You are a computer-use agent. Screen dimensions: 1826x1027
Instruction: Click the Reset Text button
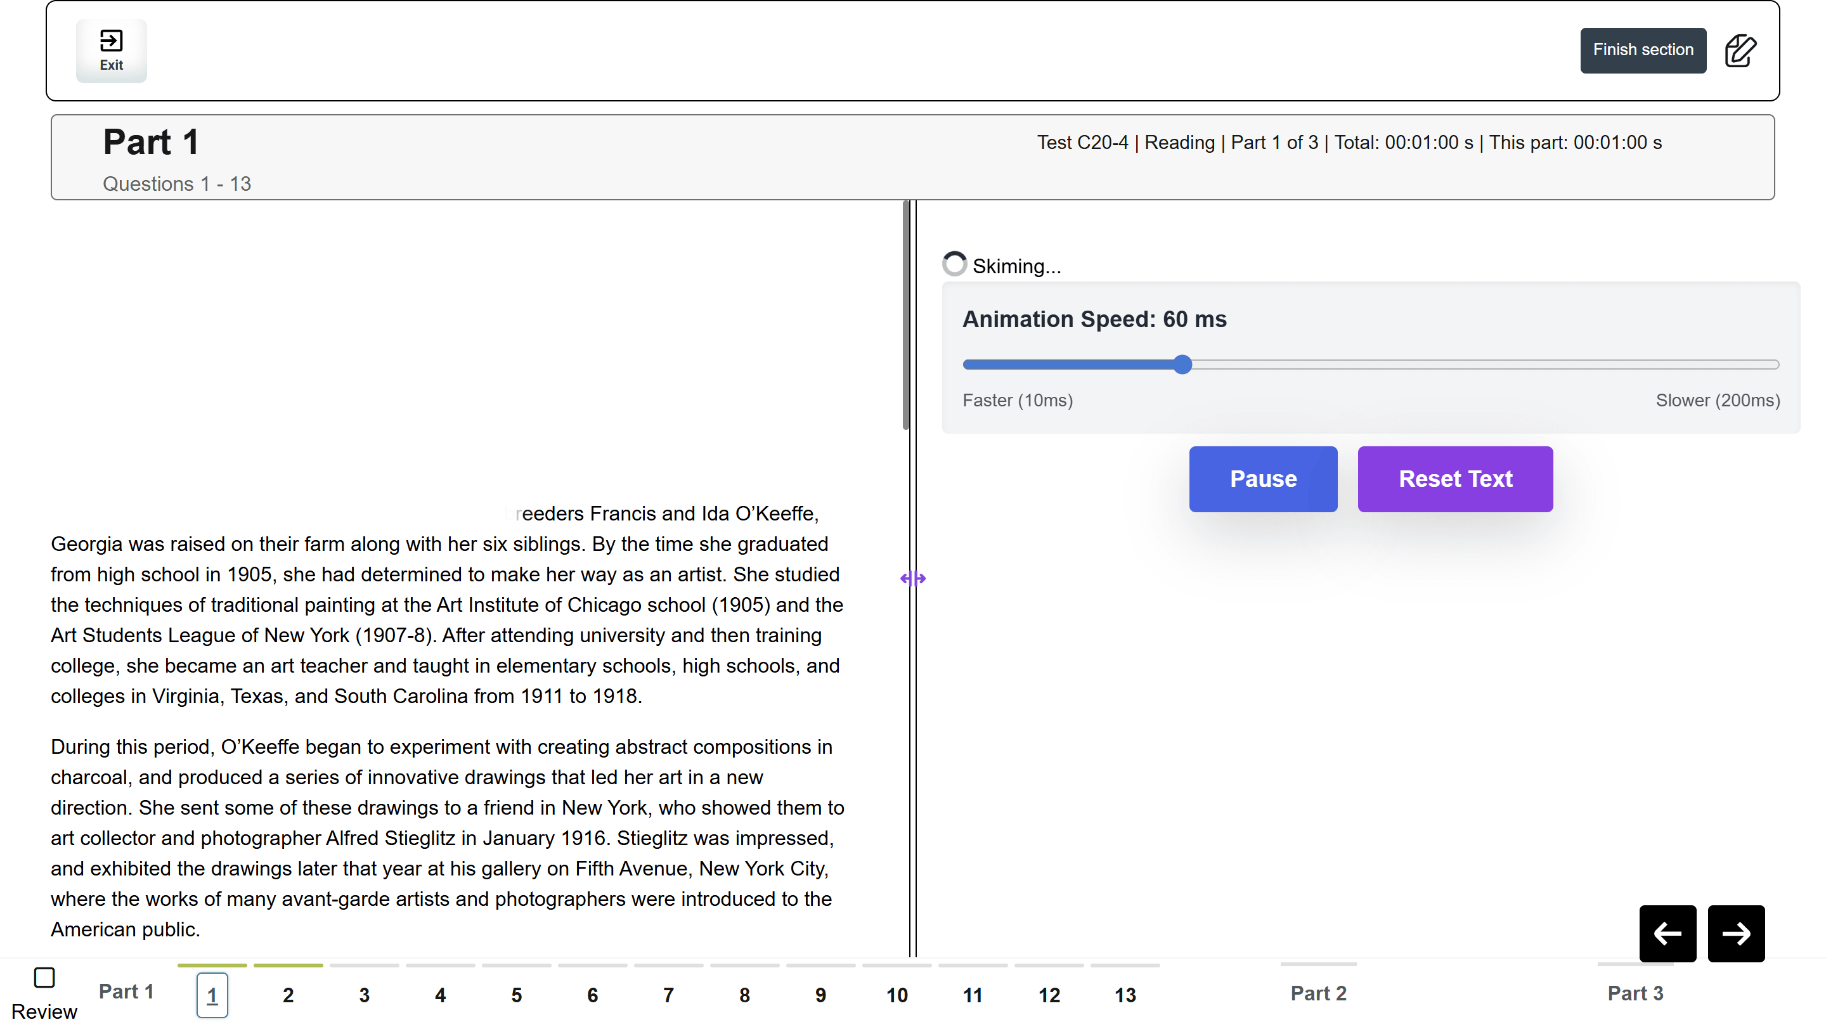pyautogui.click(x=1454, y=479)
